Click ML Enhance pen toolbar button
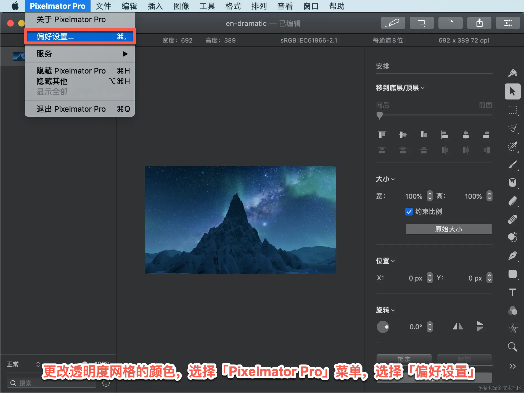 [393, 23]
